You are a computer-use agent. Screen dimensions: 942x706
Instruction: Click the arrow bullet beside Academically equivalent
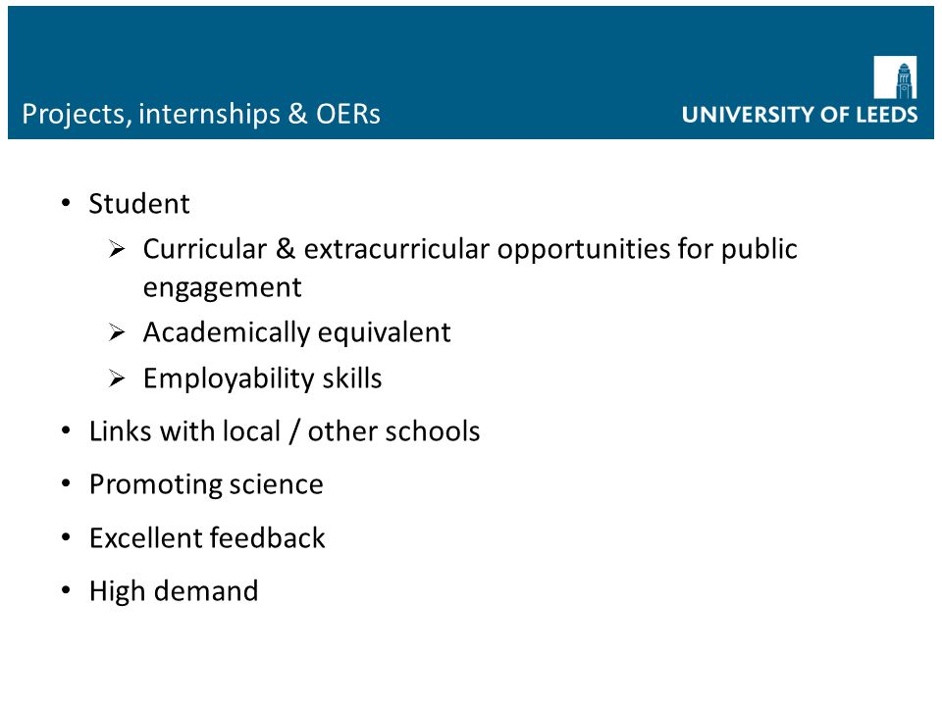(117, 332)
